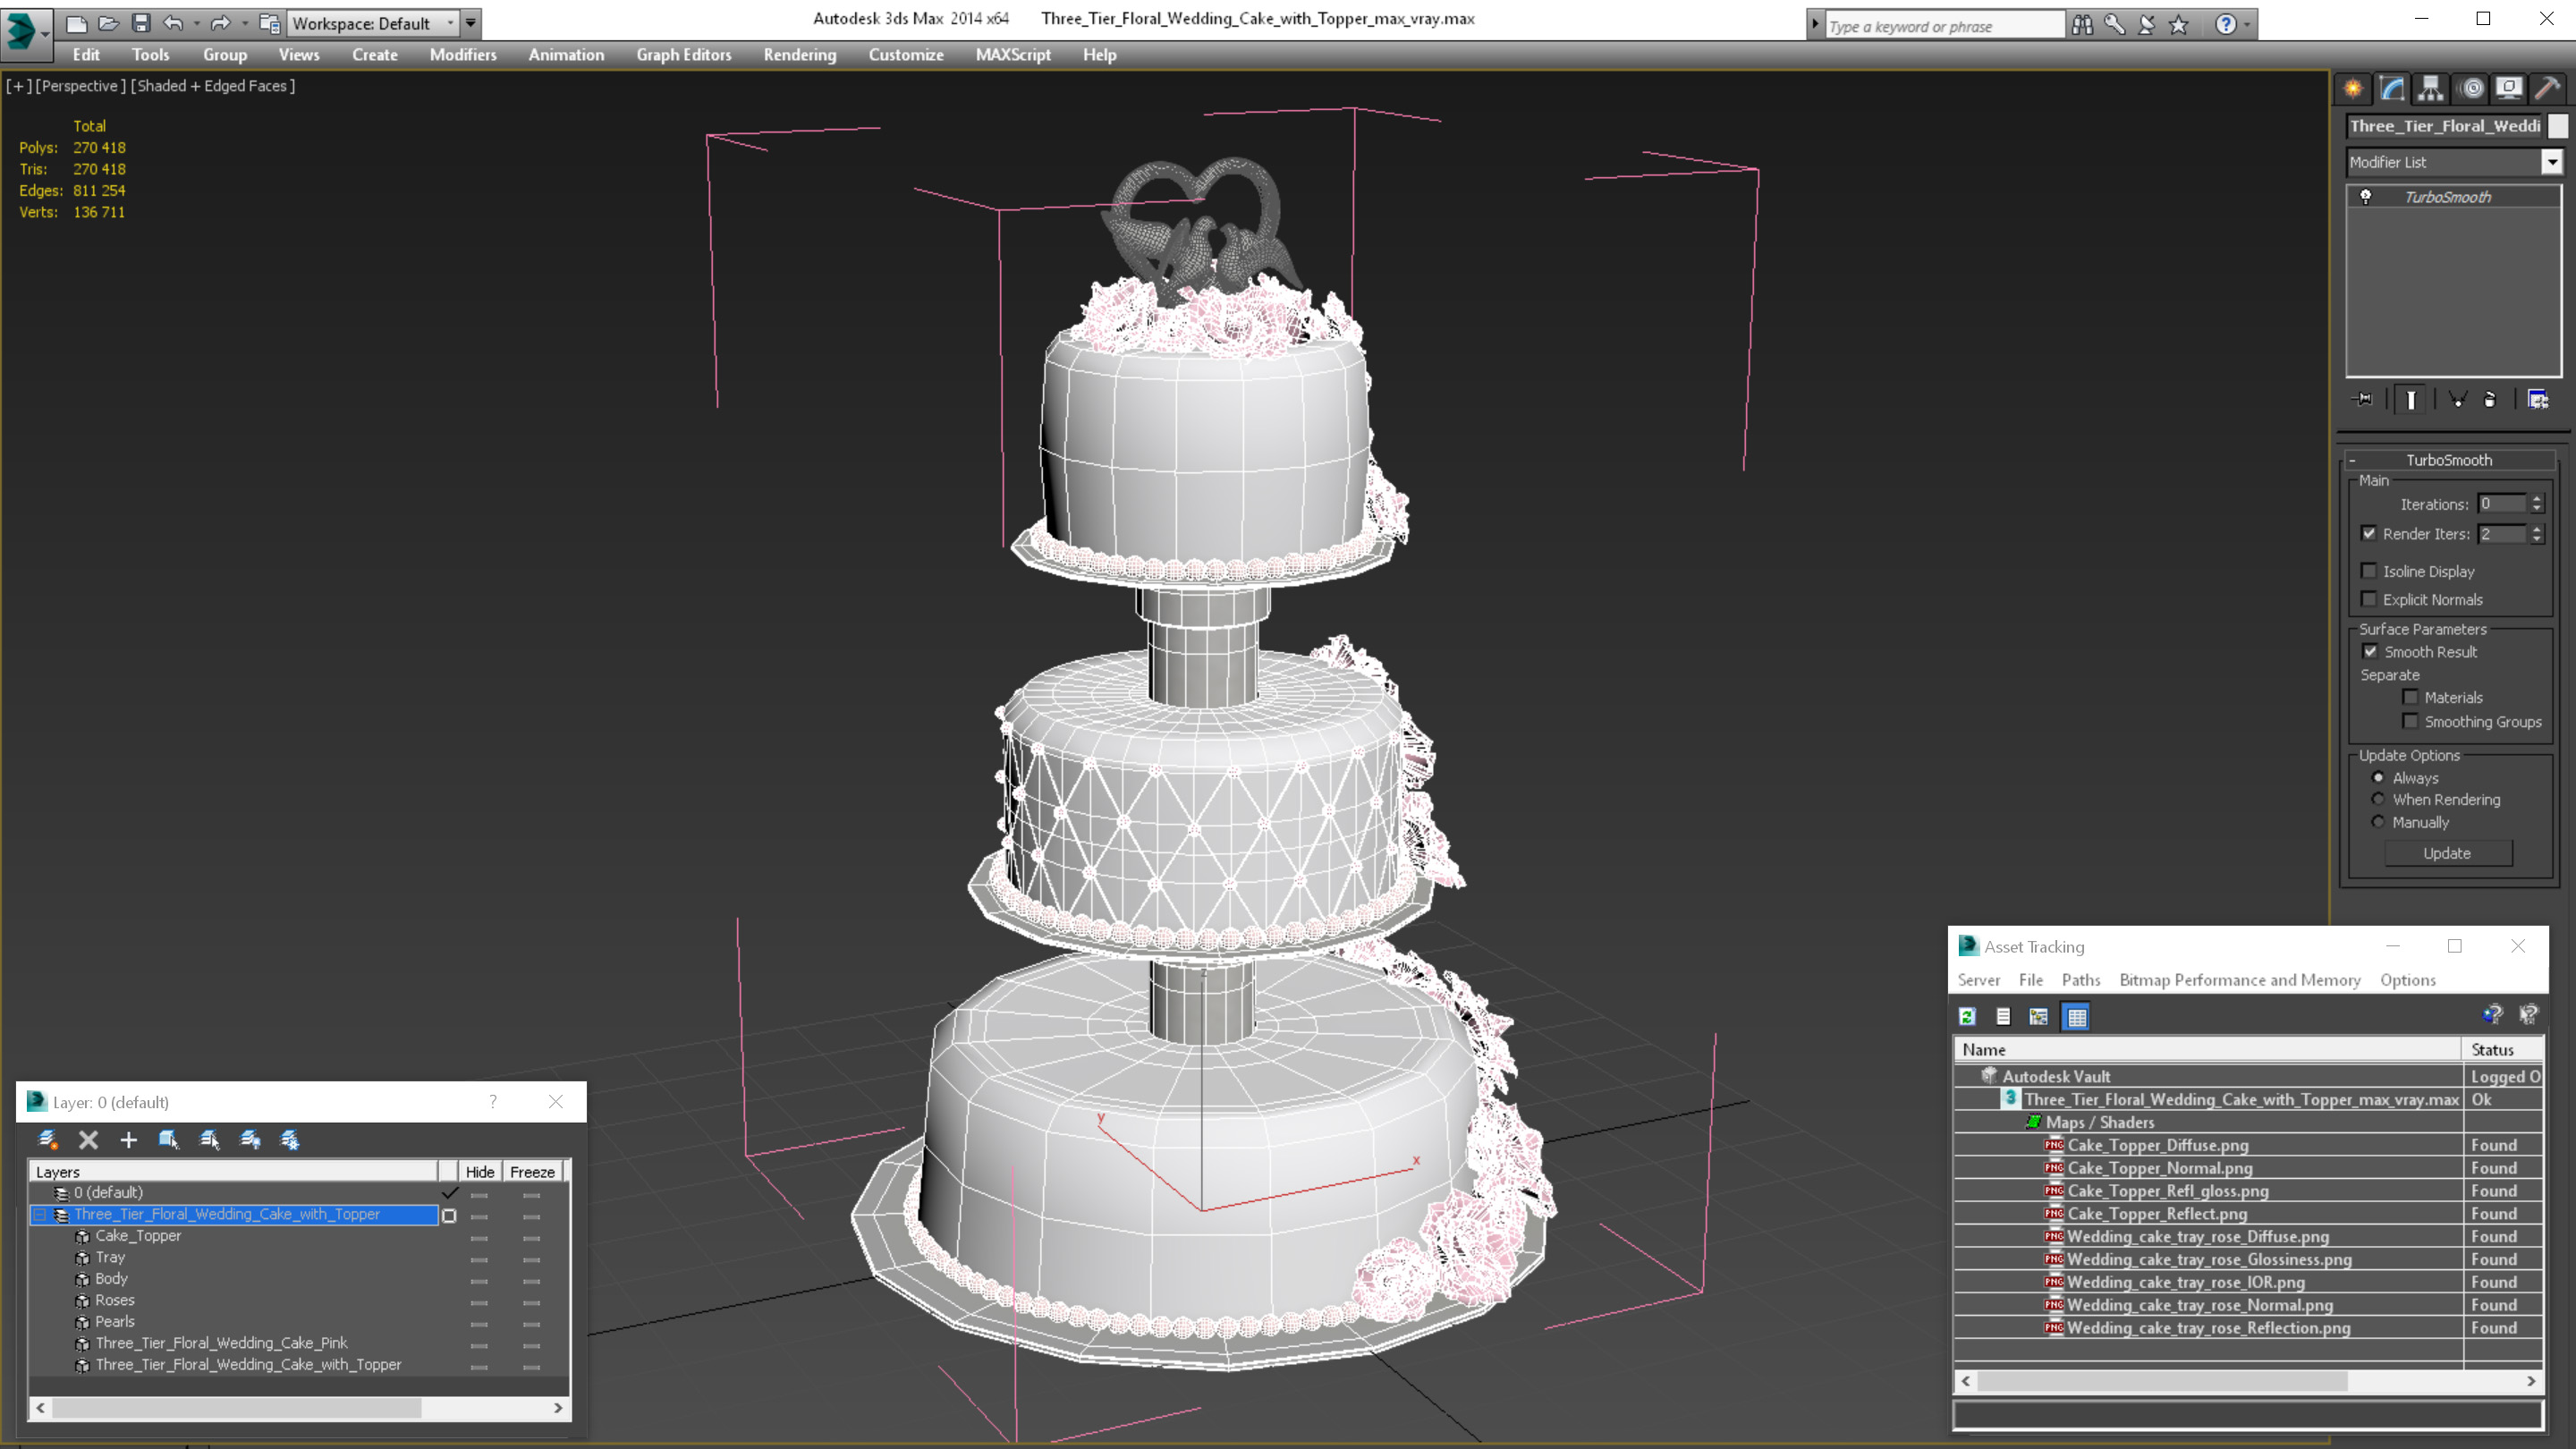Toggle TurboSmooth modifier lightbulb icon
This screenshot has height=1449, width=2576.
2365,197
